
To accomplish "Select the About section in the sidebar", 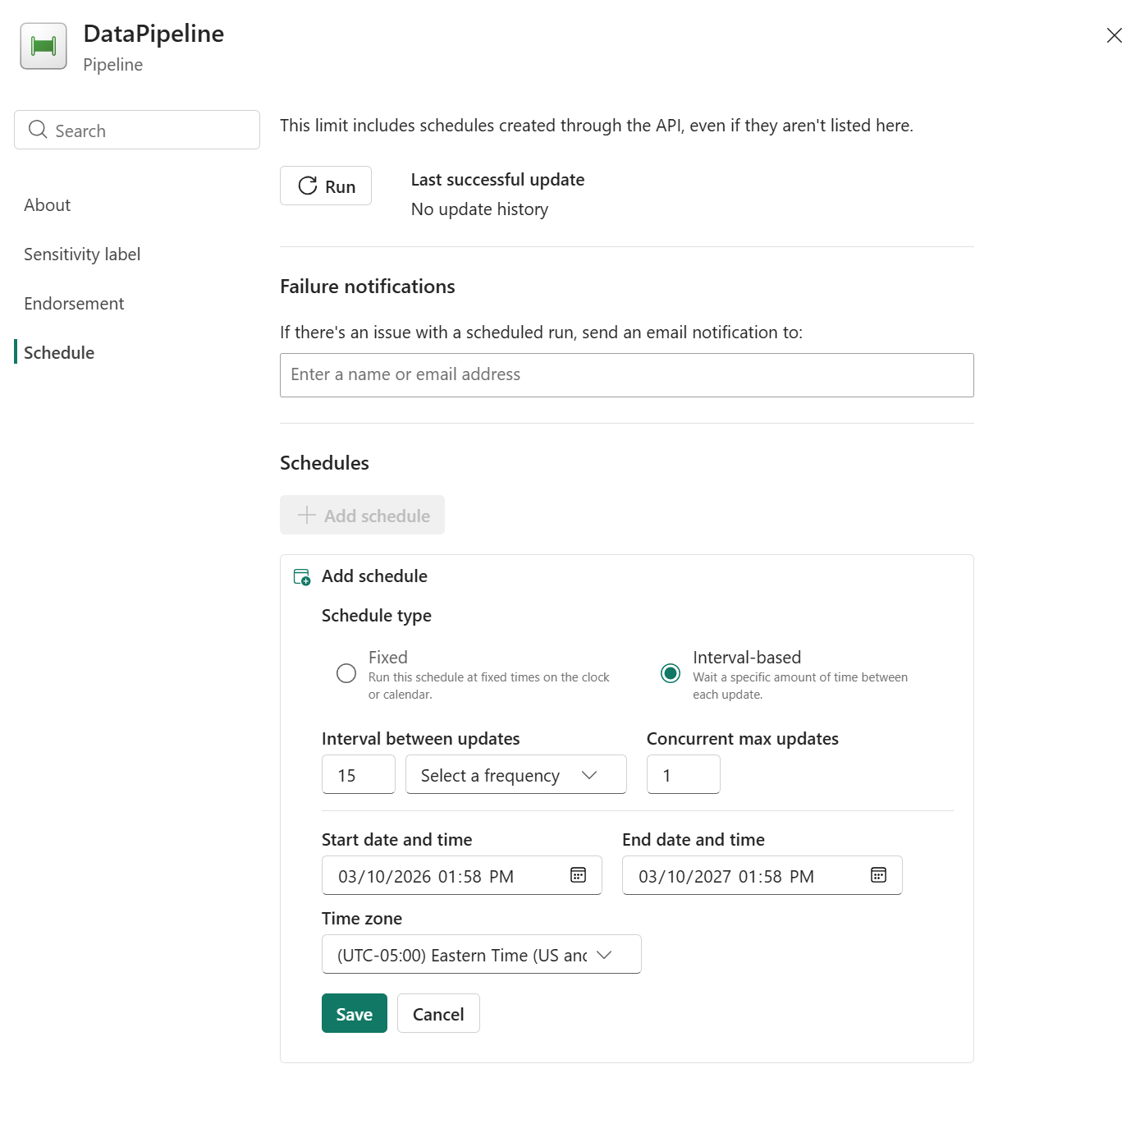I will [x=47, y=204].
